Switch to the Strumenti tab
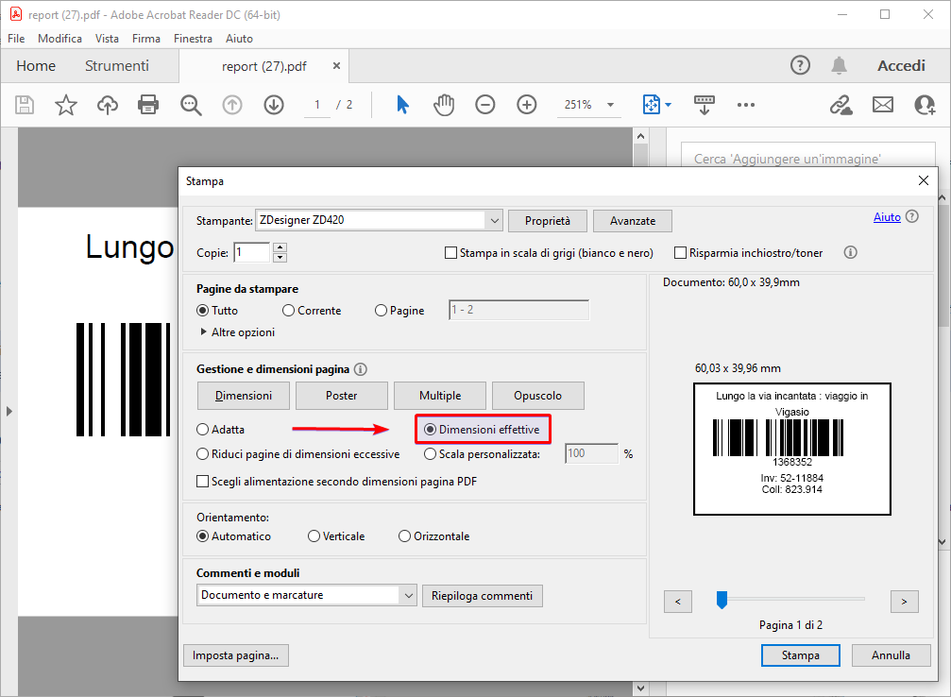Screen dimensions: 951x697 (x=117, y=66)
